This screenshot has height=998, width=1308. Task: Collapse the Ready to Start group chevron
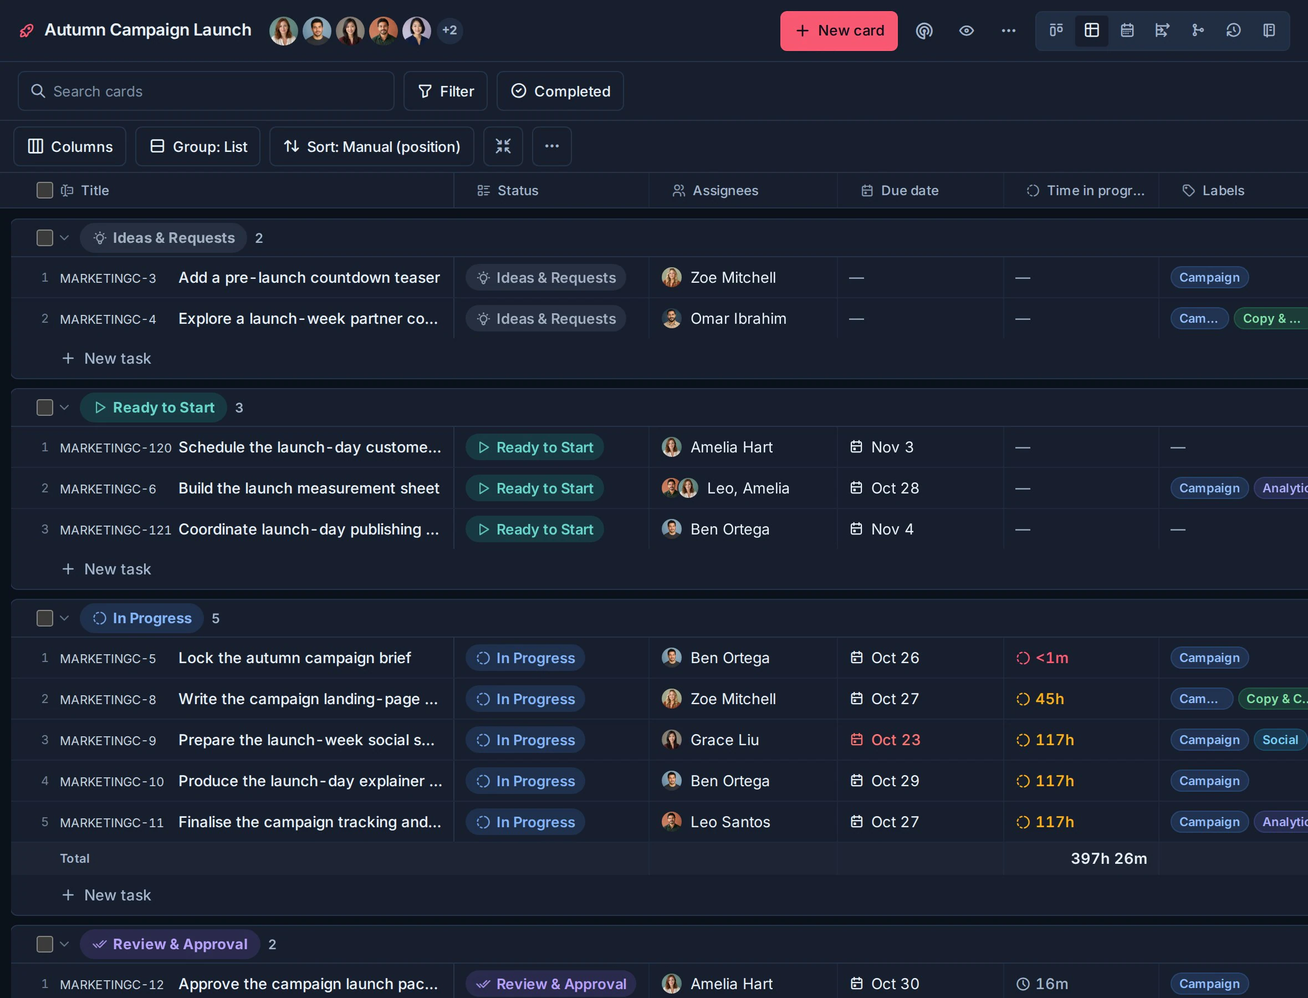pyautogui.click(x=65, y=408)
